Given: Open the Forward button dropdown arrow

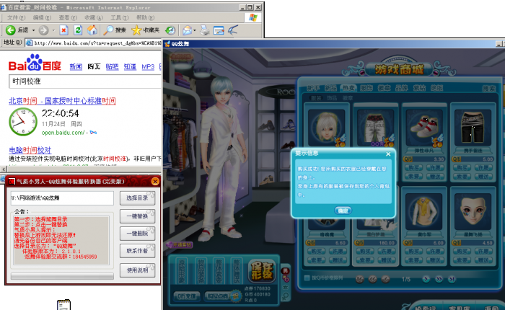Looking at the screenshot, I should tap(53, 30).
